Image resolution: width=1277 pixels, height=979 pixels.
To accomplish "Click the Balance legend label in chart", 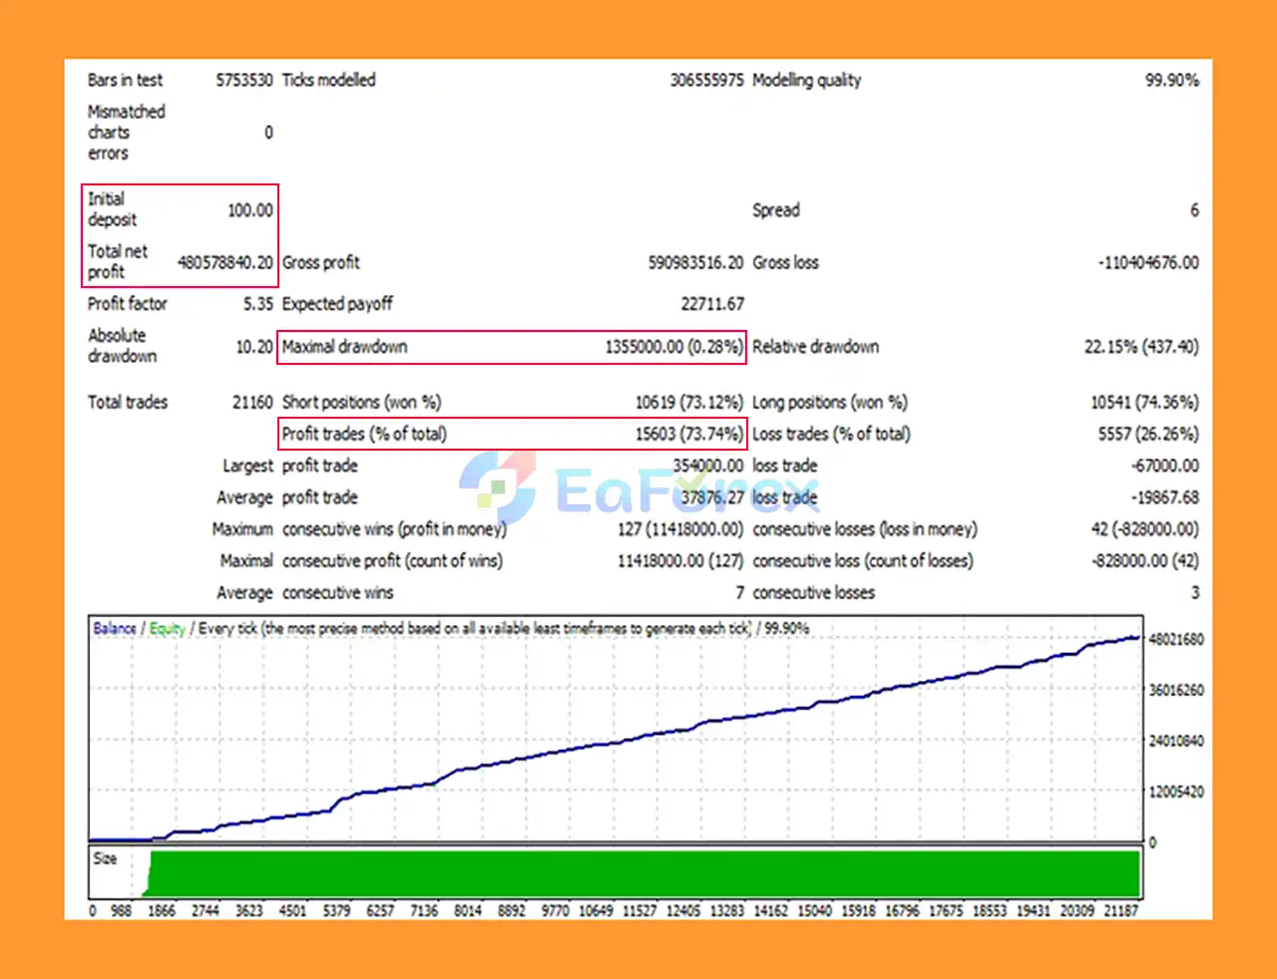I will coord(114,628).
